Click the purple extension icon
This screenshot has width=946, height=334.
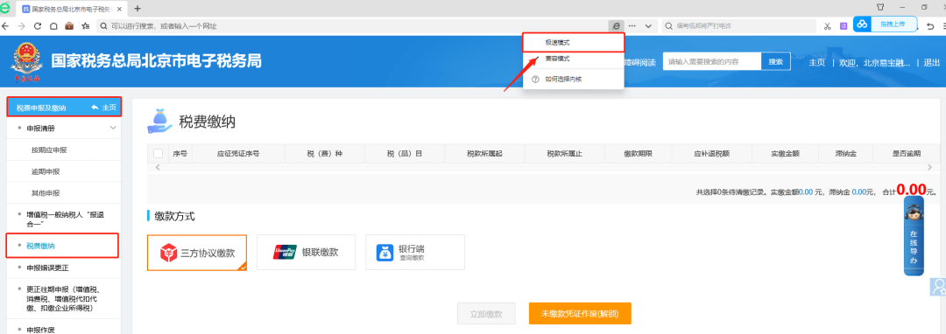coord(844,26)
